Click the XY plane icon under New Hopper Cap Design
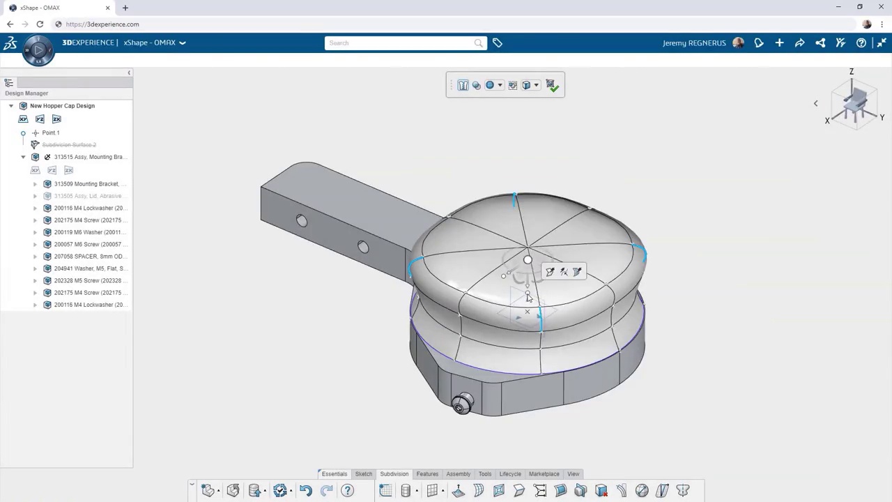The width and height of the screenshot is (892, 502). tap(23, 119)
